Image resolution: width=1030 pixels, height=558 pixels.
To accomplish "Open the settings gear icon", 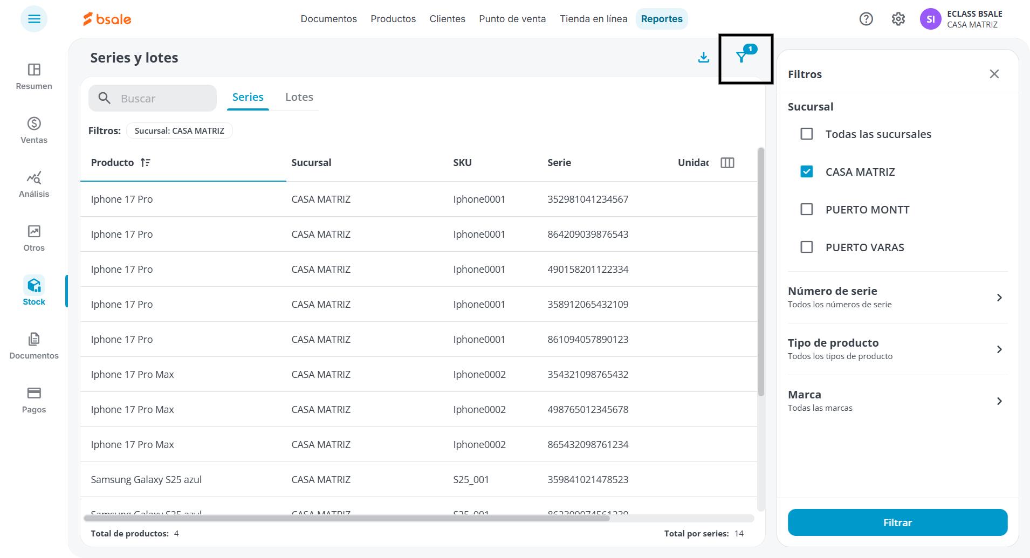I will [x=898, y=19].
